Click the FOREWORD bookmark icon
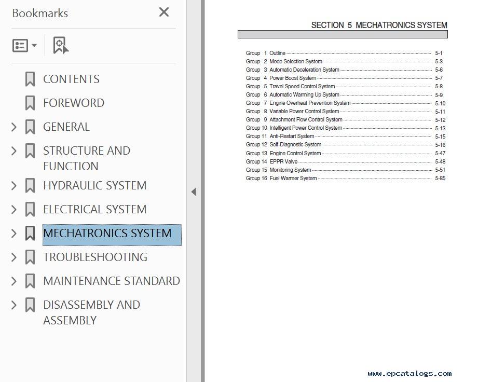478x382 pixels. click(x=30, y=103)
